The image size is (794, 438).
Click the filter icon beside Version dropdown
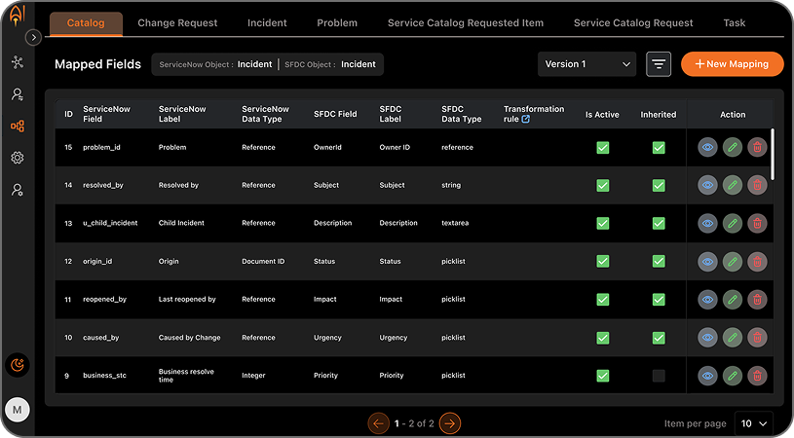[659, 64]
